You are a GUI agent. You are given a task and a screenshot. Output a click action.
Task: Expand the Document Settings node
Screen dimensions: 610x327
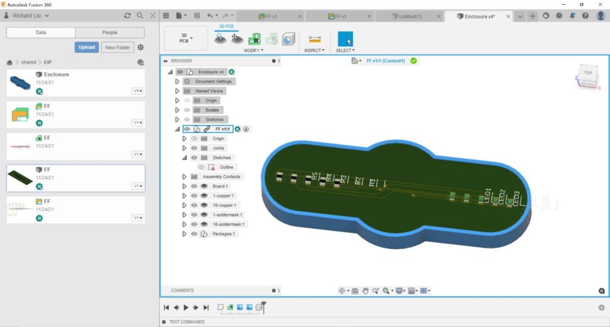tap(177, 81)
